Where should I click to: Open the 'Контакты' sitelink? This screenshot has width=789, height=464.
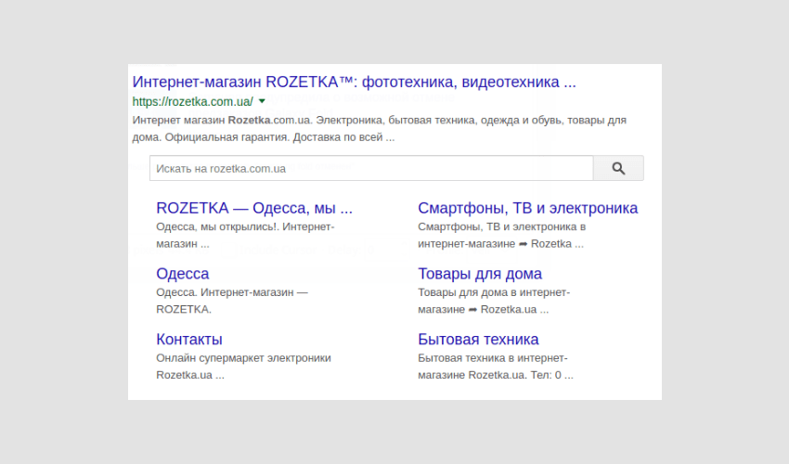pos(189,340)
